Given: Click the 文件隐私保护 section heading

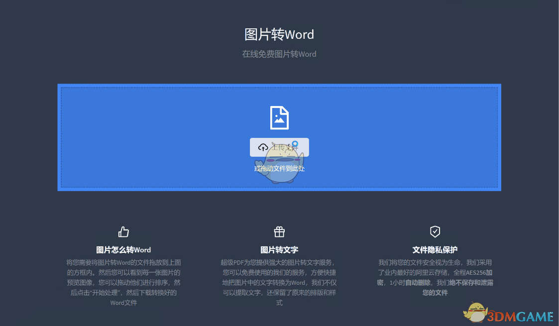Looking at the screenshot, I should [435, 250].
